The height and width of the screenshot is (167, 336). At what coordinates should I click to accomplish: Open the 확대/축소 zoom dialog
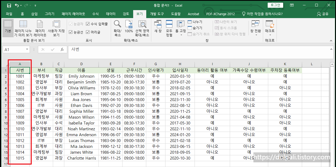click(x=117, y=28)
